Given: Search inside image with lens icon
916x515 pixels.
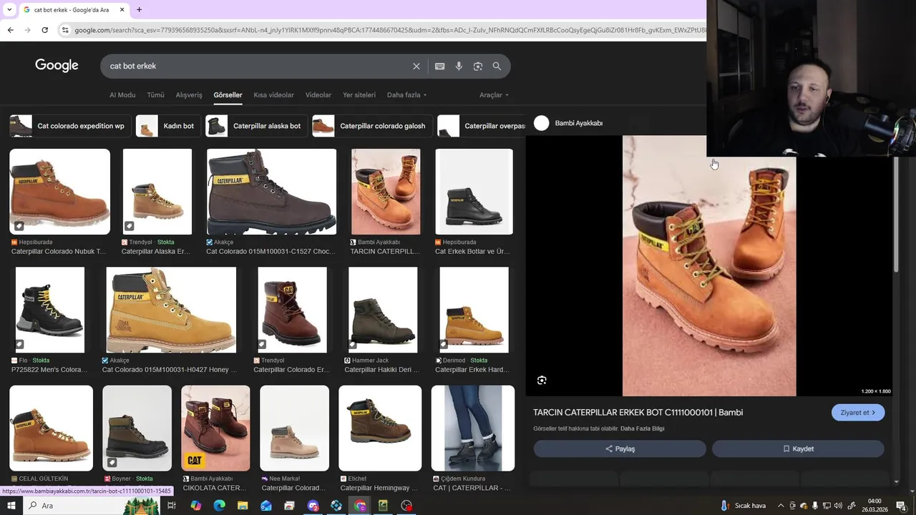Looking at the screenshot, I should 542,381.
